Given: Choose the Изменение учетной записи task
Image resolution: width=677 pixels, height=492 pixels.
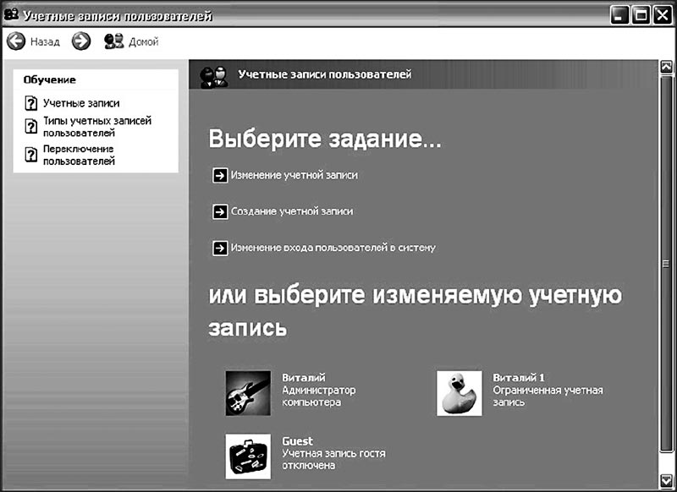Looking at the screenshot, I should pos(294,176).
